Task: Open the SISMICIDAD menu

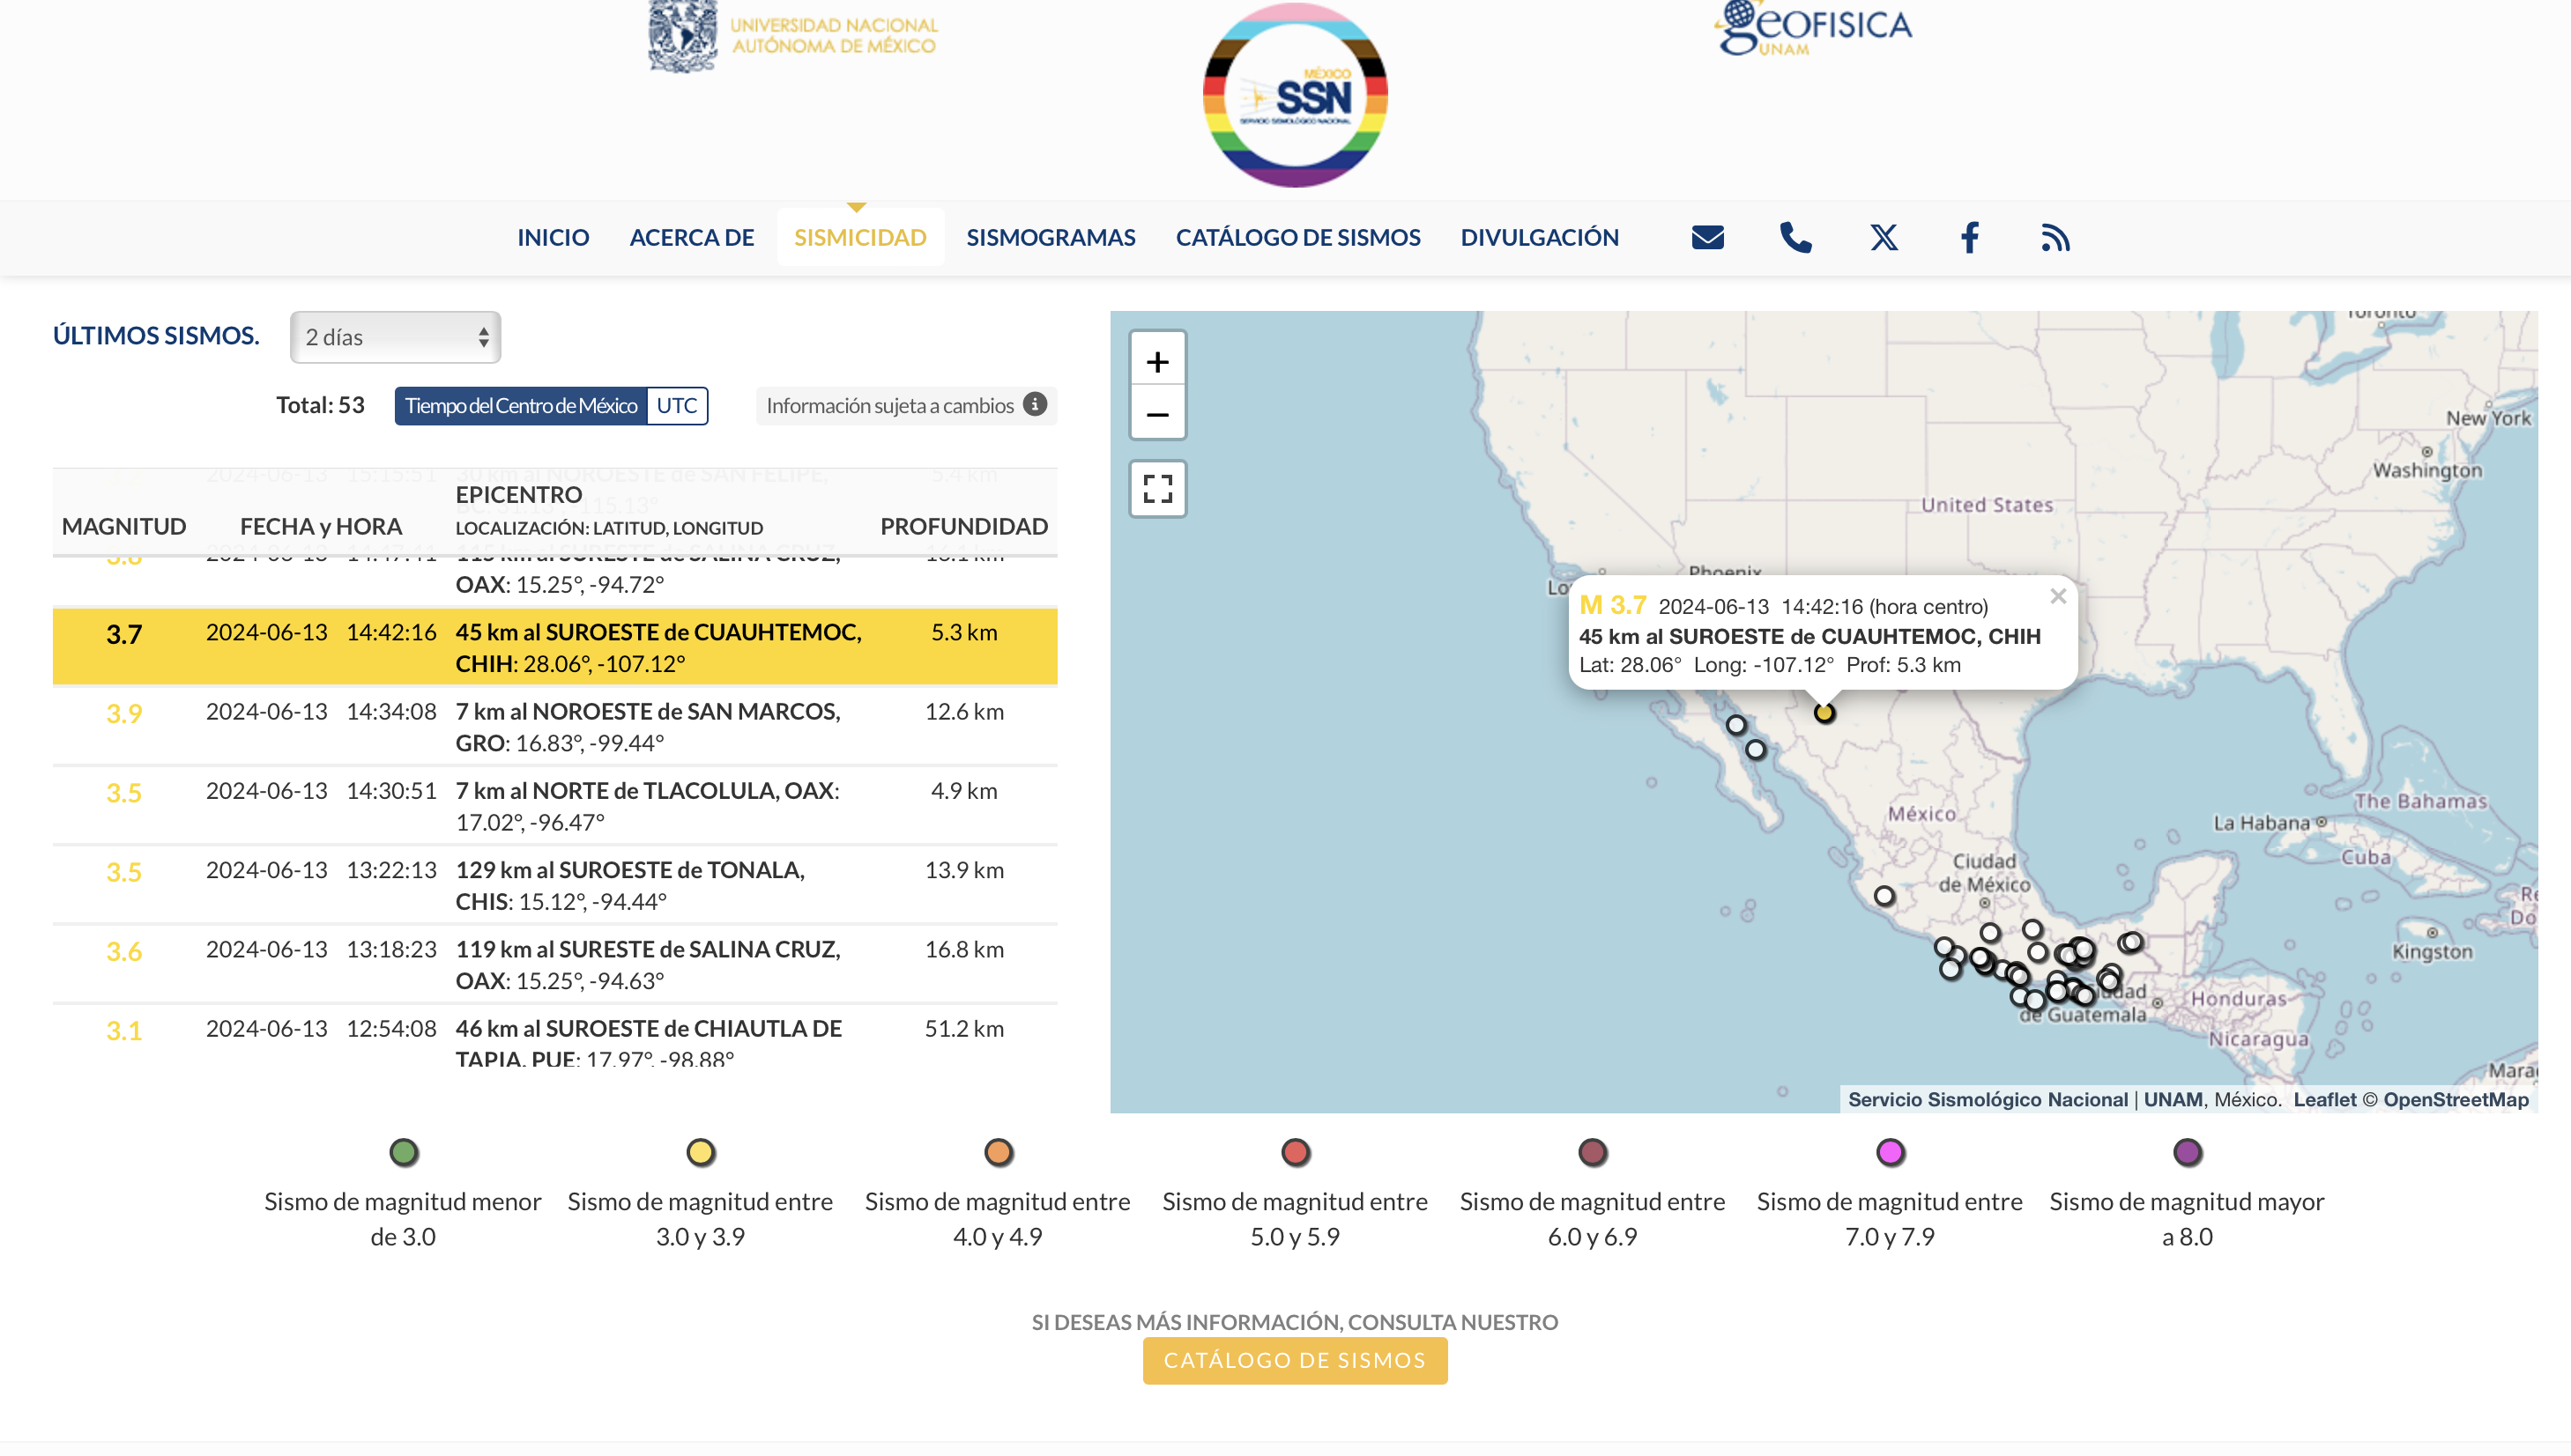Action: pyautogui.click(x=860, y=237)
